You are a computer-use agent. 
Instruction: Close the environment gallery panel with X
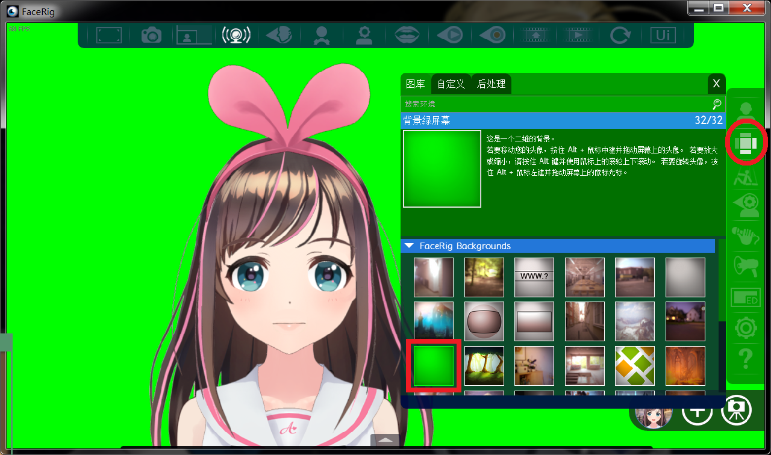(716, 84)
